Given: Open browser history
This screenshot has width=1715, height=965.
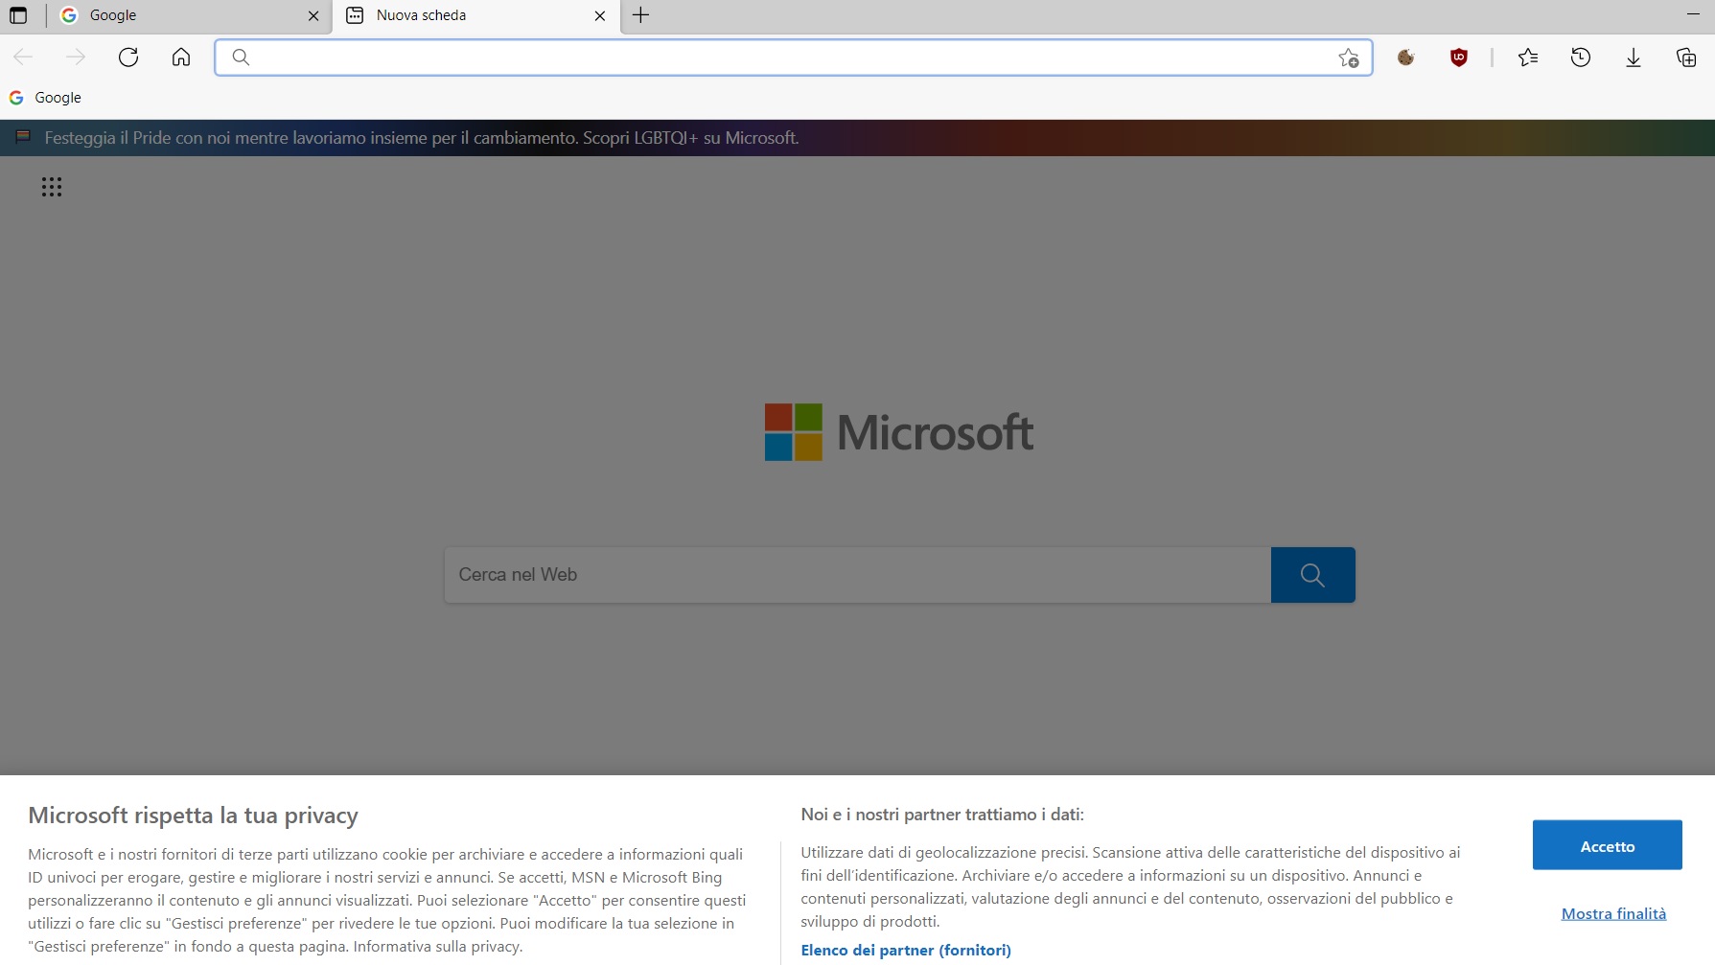Looking at the screenshot, I should (x=1581, y=57).
